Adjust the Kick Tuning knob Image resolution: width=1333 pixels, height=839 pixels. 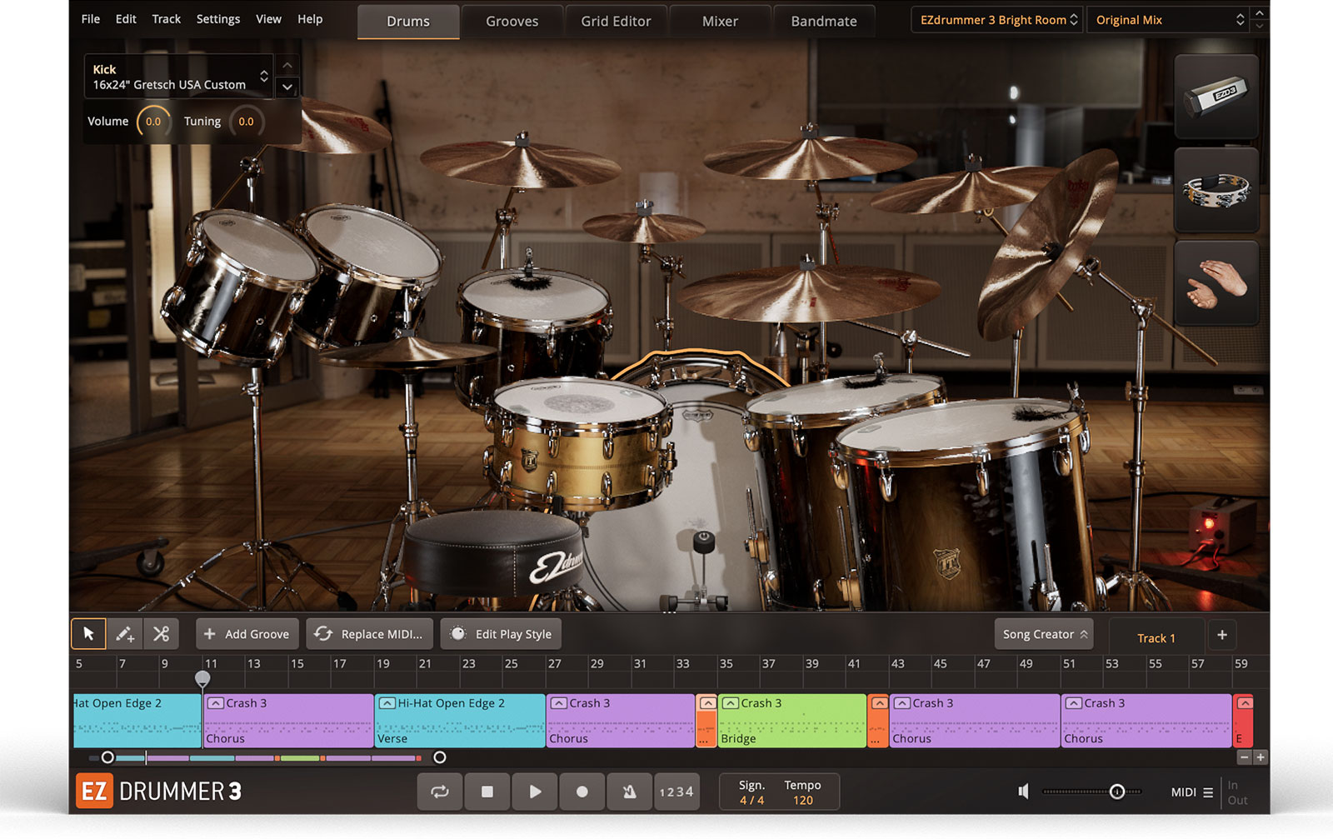coord(246,122)
